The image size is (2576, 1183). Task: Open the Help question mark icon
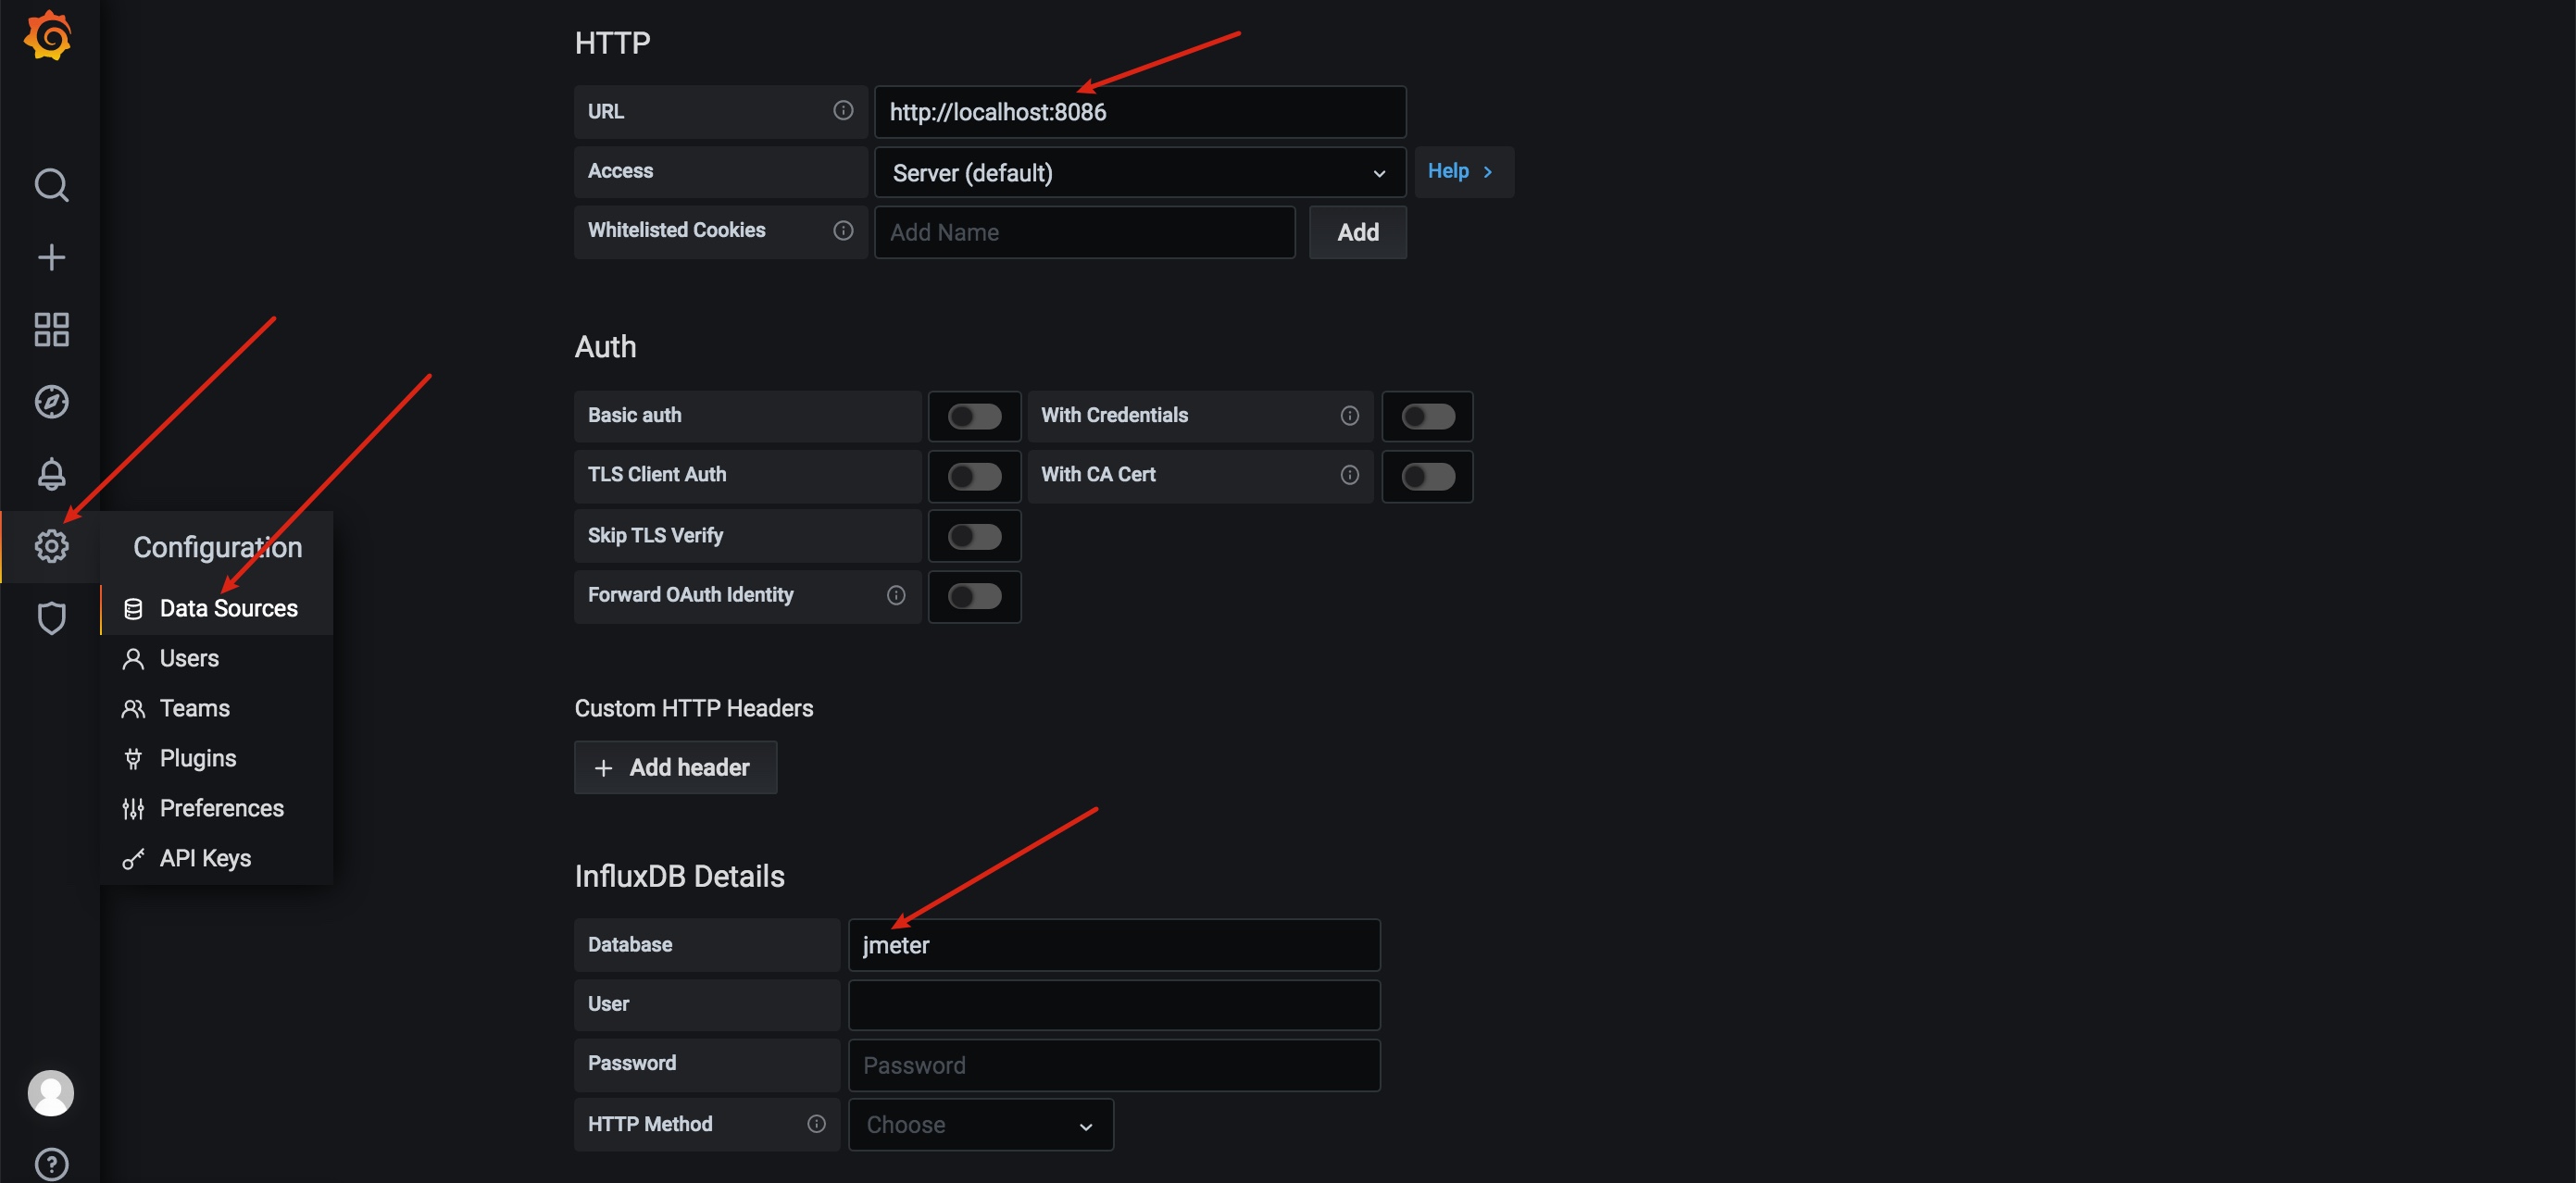pos(51,1164)
